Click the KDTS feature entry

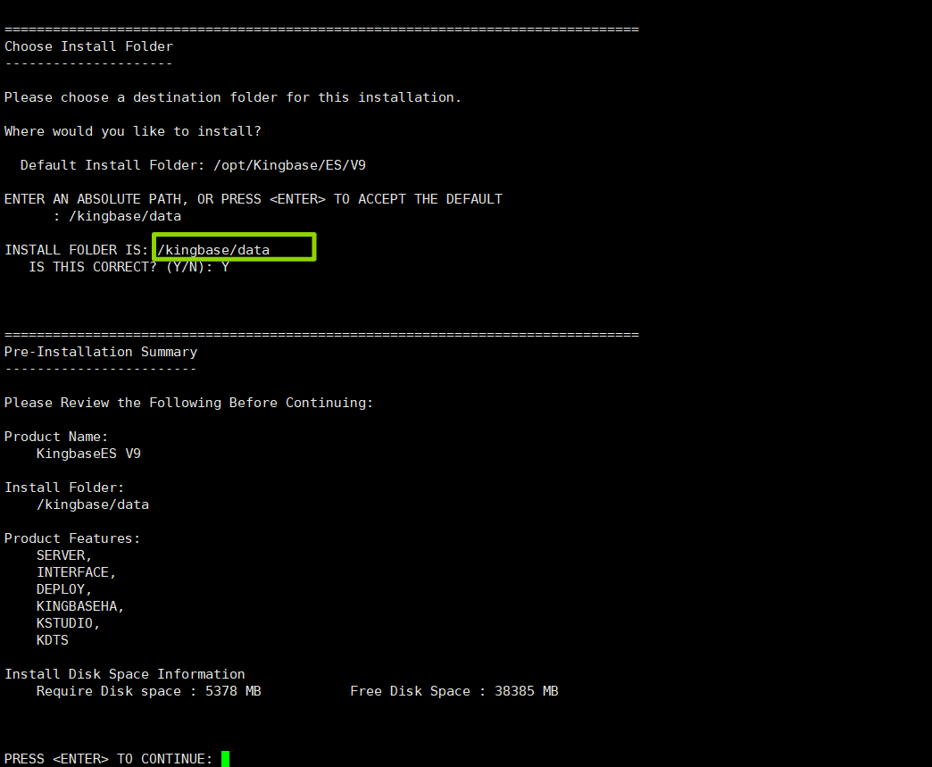[53, 640]
